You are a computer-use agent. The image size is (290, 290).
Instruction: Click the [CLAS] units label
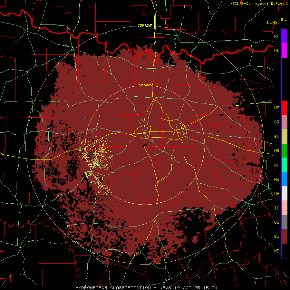point(272,22)
